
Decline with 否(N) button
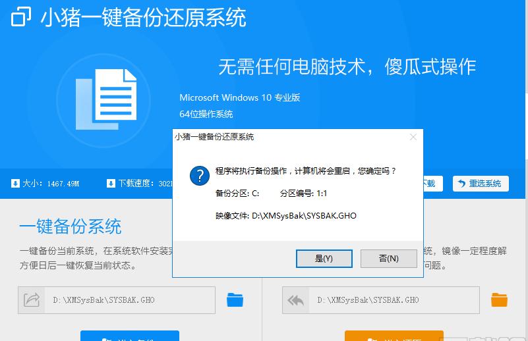[389, 259]
